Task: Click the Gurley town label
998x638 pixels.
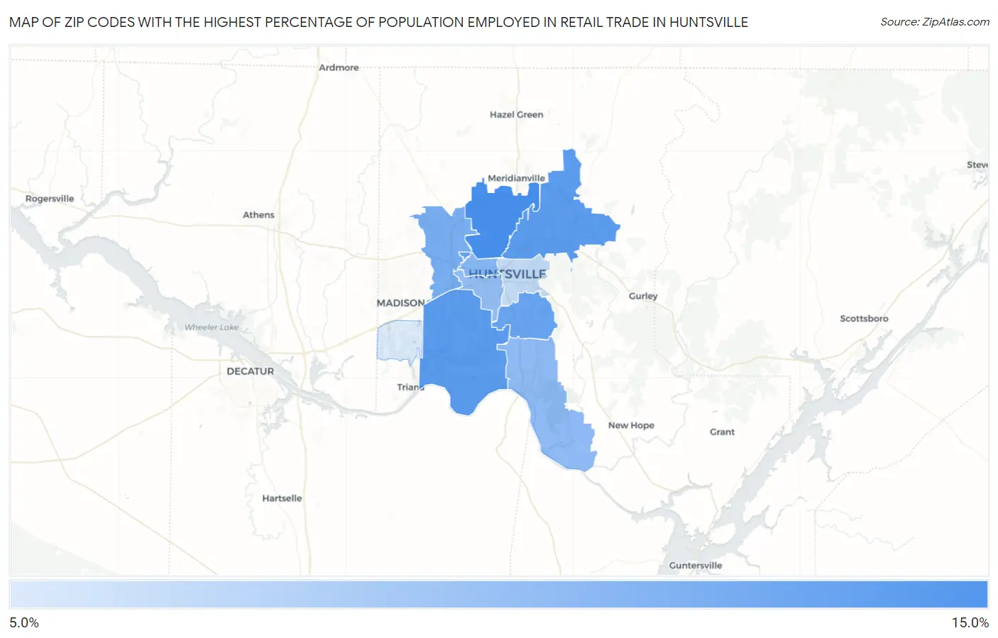Action: 643,296
